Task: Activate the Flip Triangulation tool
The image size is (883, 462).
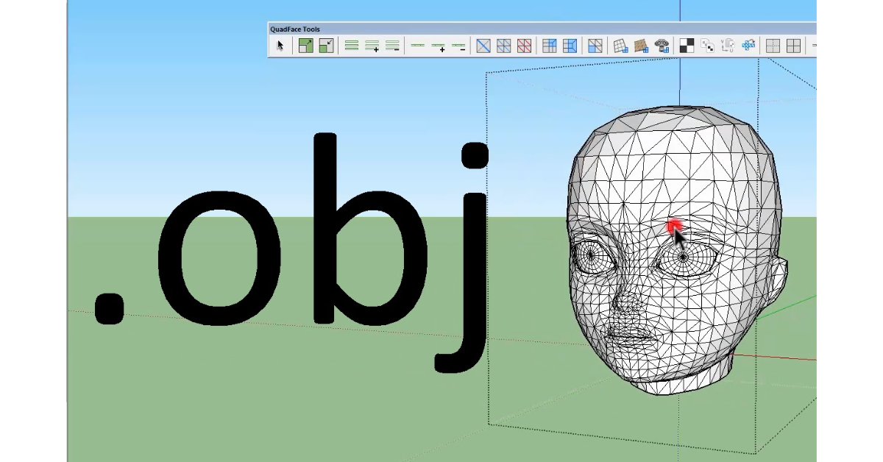Action: click(483, 46)
